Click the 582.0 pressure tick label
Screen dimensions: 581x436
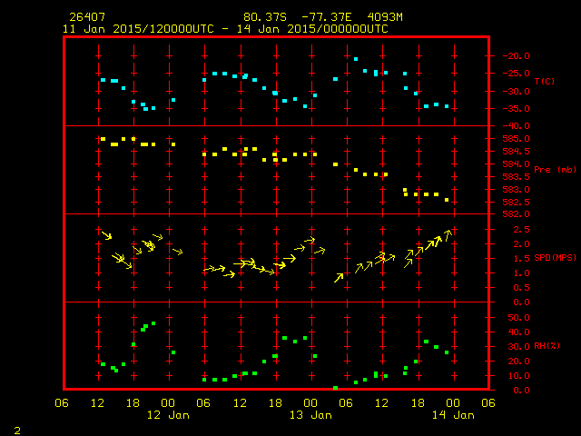[517, 214]
